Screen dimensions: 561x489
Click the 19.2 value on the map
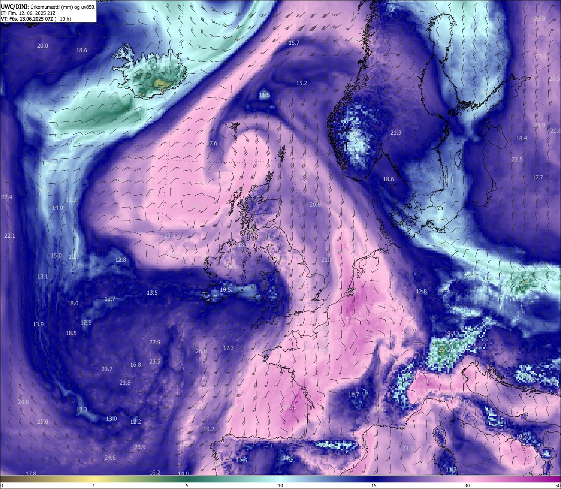coord(209,429)
